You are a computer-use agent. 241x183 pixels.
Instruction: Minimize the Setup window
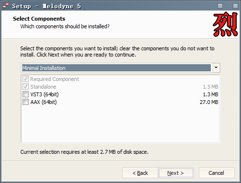tap(220, 6)
